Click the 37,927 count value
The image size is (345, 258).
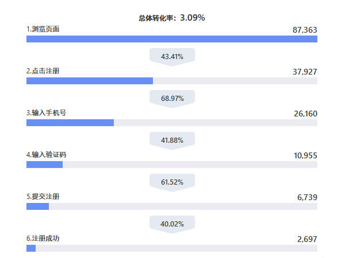tap(305, 72)
